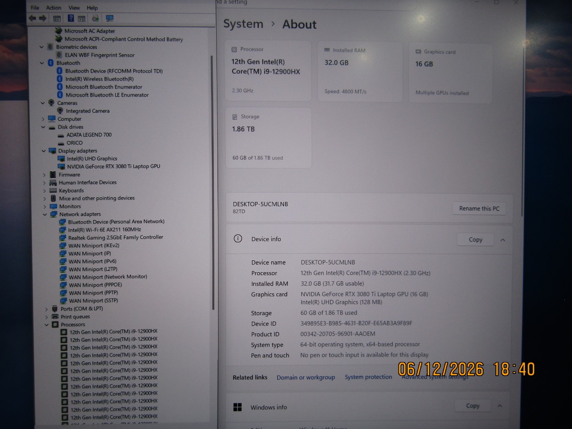
Task: Select the first i9-12900HX processor entry icon
Action: pos(64,332)
